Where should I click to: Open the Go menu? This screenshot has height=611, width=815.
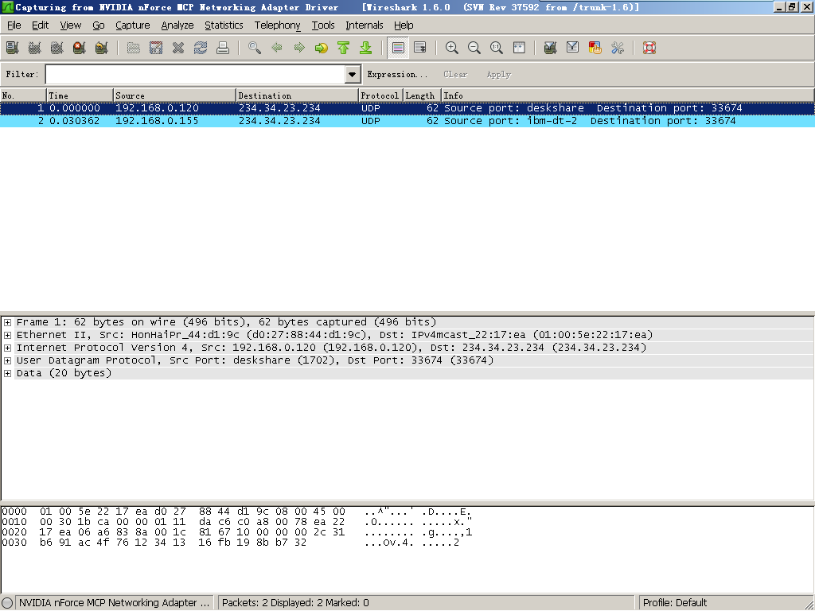pyautogui.click(x=98, y=25)
